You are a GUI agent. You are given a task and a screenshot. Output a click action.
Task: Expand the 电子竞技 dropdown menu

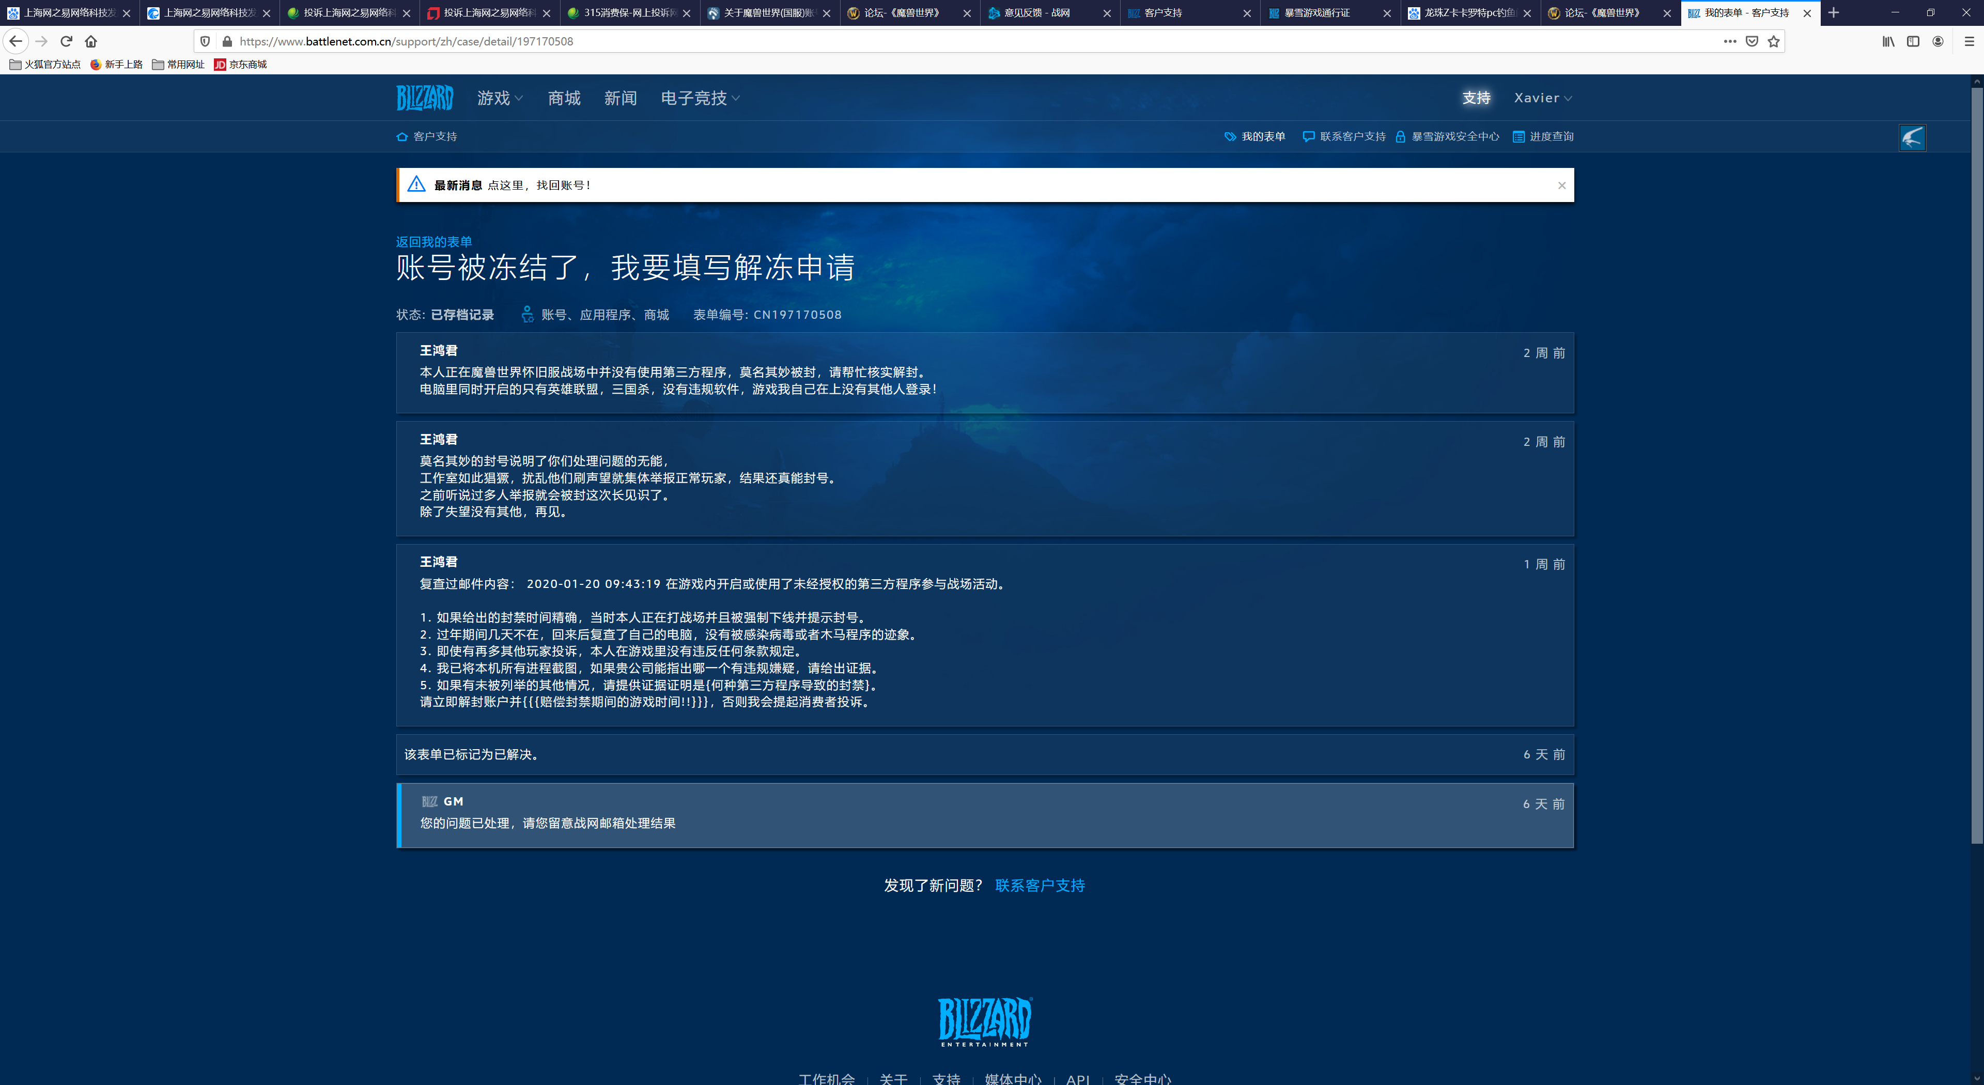coord(700,98)
